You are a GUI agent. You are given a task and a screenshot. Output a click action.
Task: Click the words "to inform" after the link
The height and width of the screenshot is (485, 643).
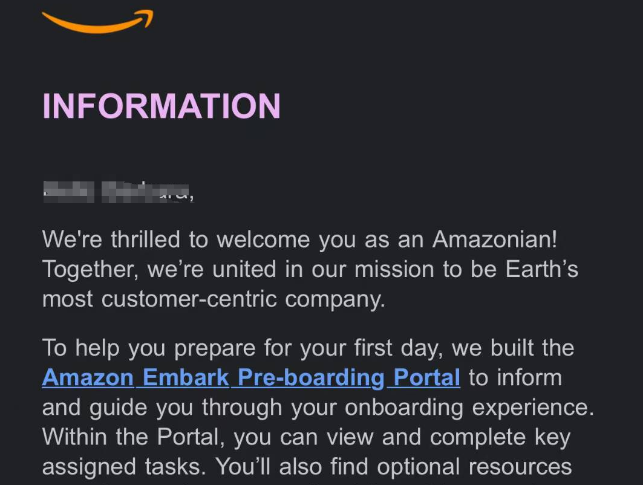point(515,377)
